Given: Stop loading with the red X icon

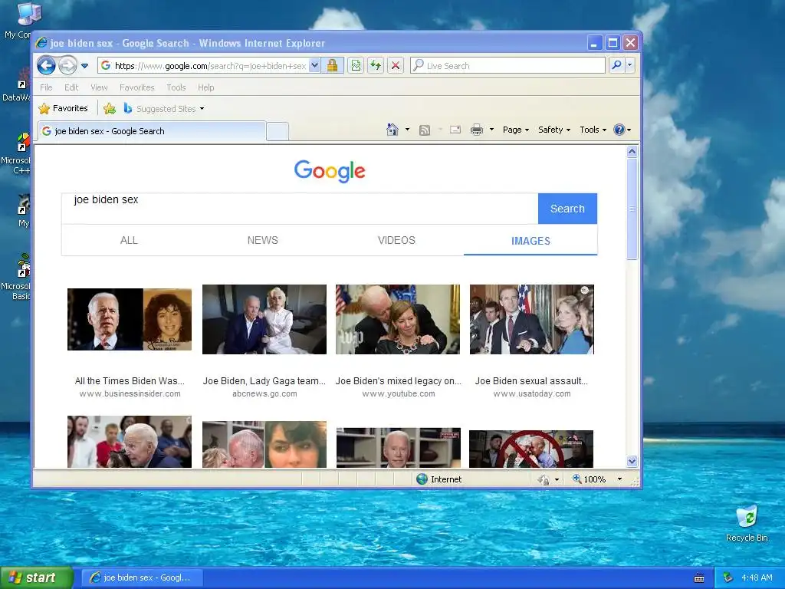Looking at the screenshot, I should coord(396,66).
